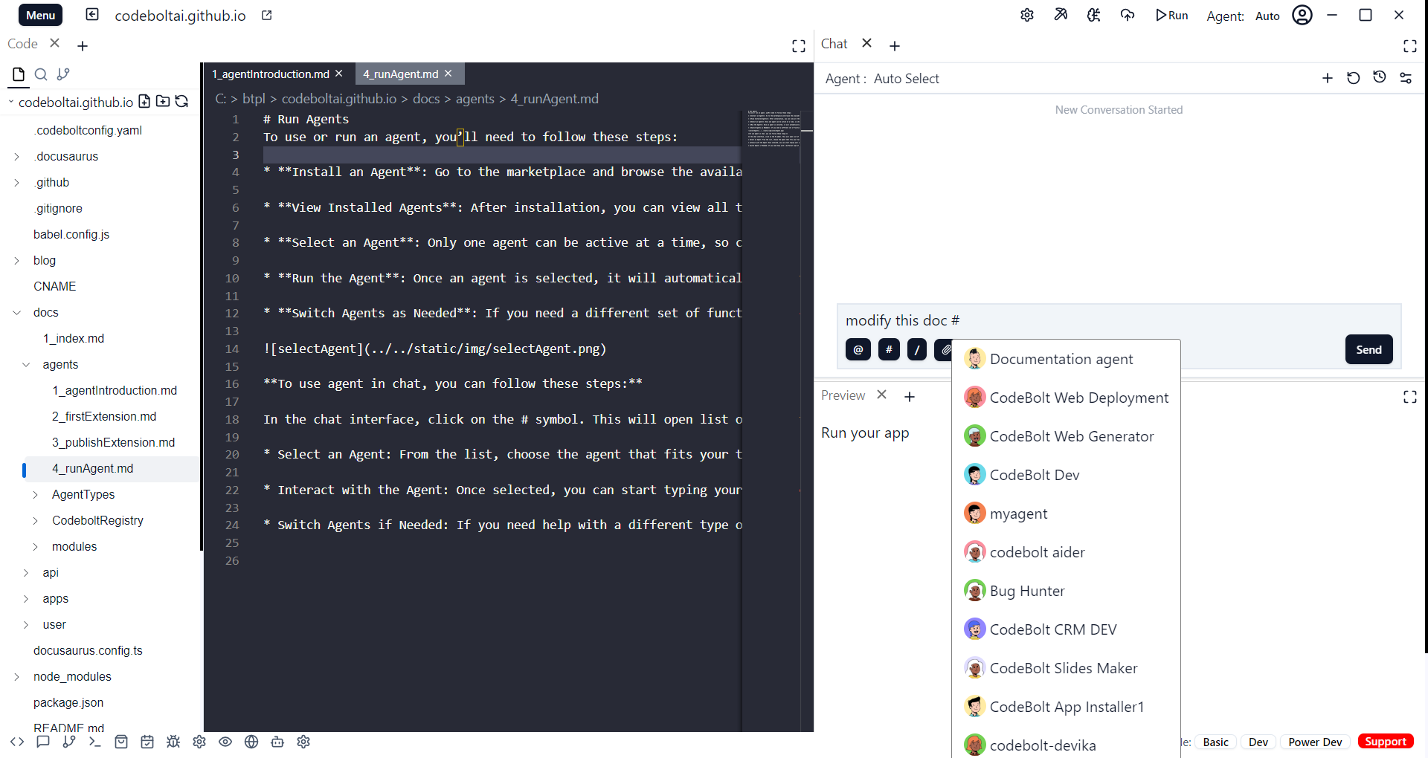This screenshot has width=1428, height=758.
Task: Open the search icon in explorer sidebar
Action: pos(41,74)
